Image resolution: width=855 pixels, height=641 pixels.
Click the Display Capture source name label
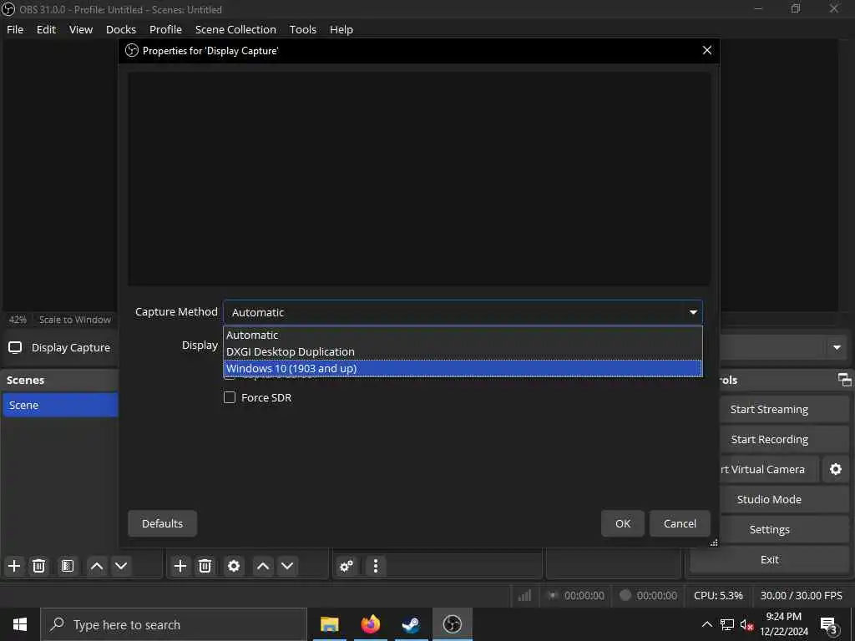71,348
